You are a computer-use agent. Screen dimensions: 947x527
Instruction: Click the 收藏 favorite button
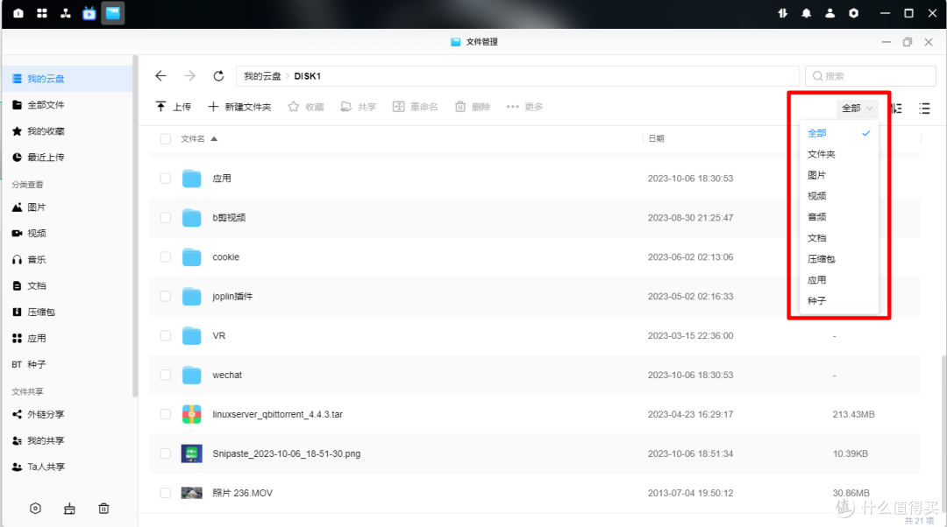pos(306,107)
